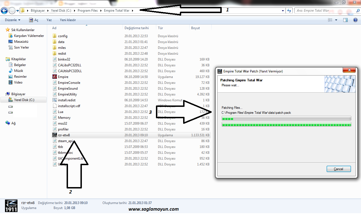This screenshot has height=214, width=361.
Task: Toggle the preview pane icon
Action: (345, 20)
